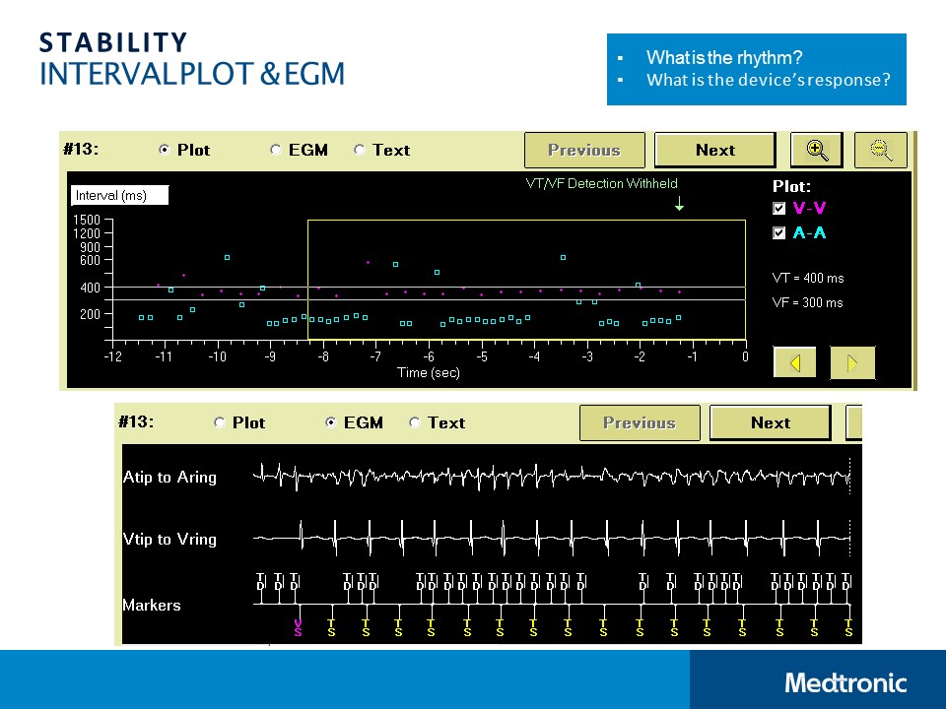
Task: Click the 'Markers' channel label
Action: 152,605
